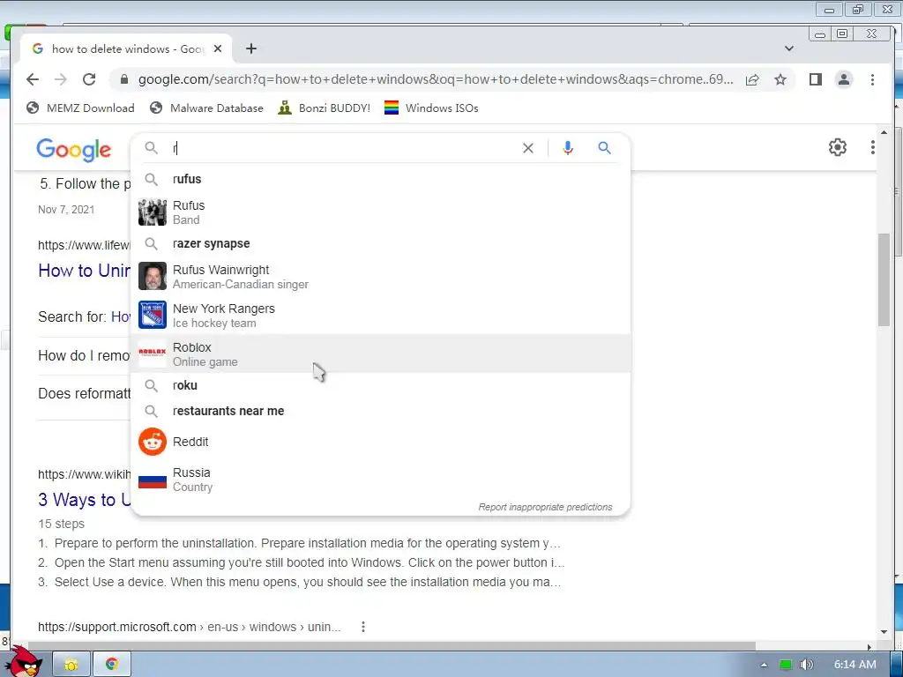This screenshot has height=677, width=903.
Task: Select New York Rangers suggestion
Action: tap(381, 316)
